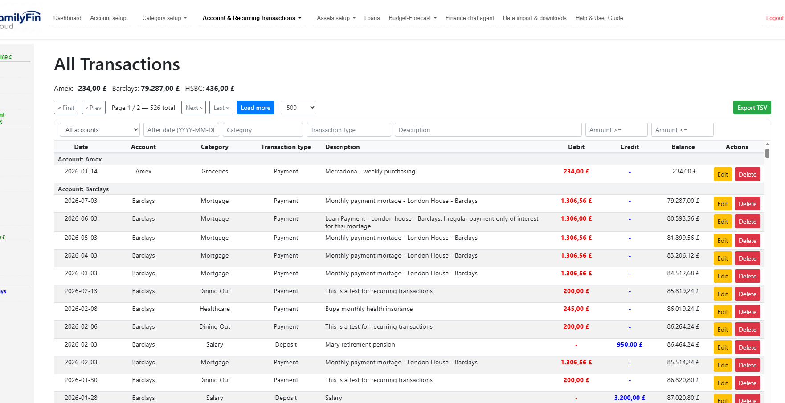This screenshot has height=403, width=785.
Task: Click the transactions table scrollbar thumb
Action: click(x=767, y=153)
